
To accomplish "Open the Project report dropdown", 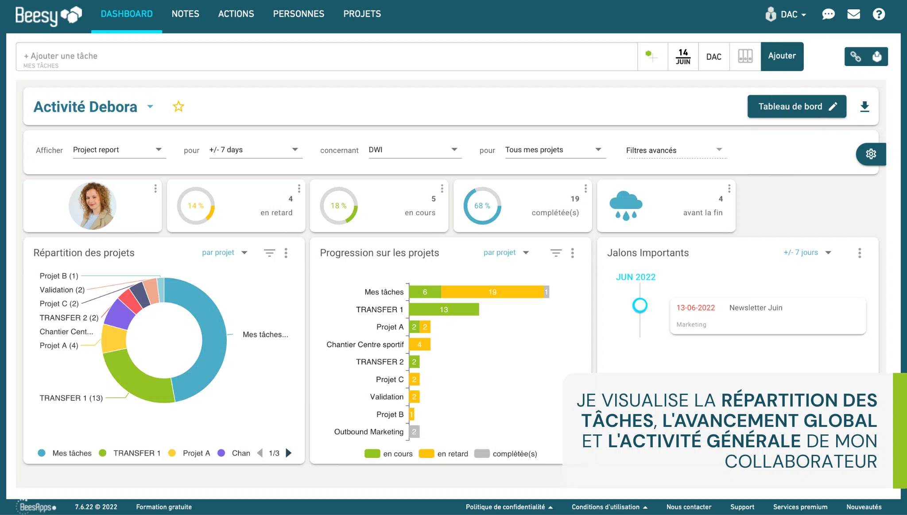I will point(119,150).
